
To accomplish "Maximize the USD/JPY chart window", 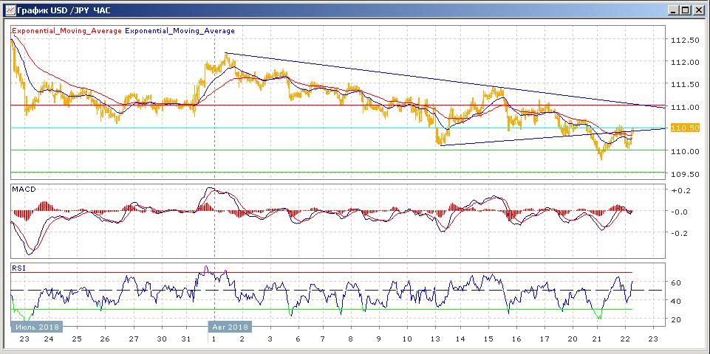I will tap(685, 10).
